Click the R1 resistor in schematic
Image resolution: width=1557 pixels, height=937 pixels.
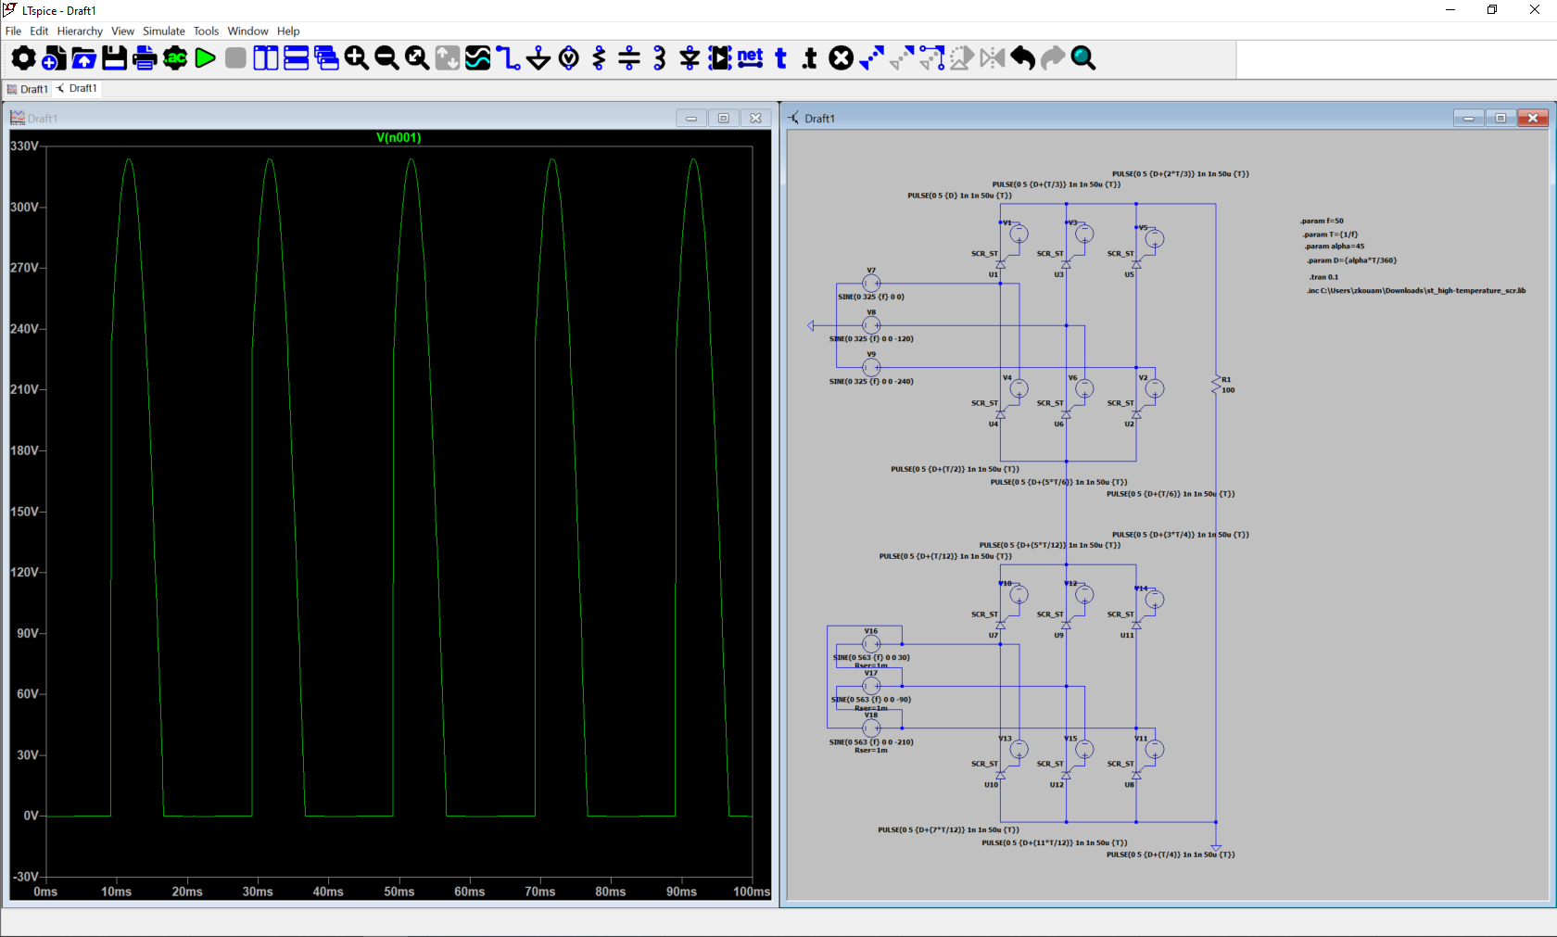[x=1216, y=385]
